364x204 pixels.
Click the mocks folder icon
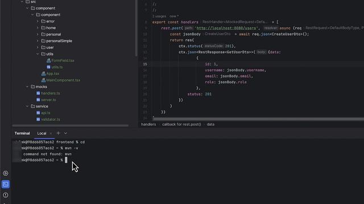pyautogui.click(x=33, y=87)
